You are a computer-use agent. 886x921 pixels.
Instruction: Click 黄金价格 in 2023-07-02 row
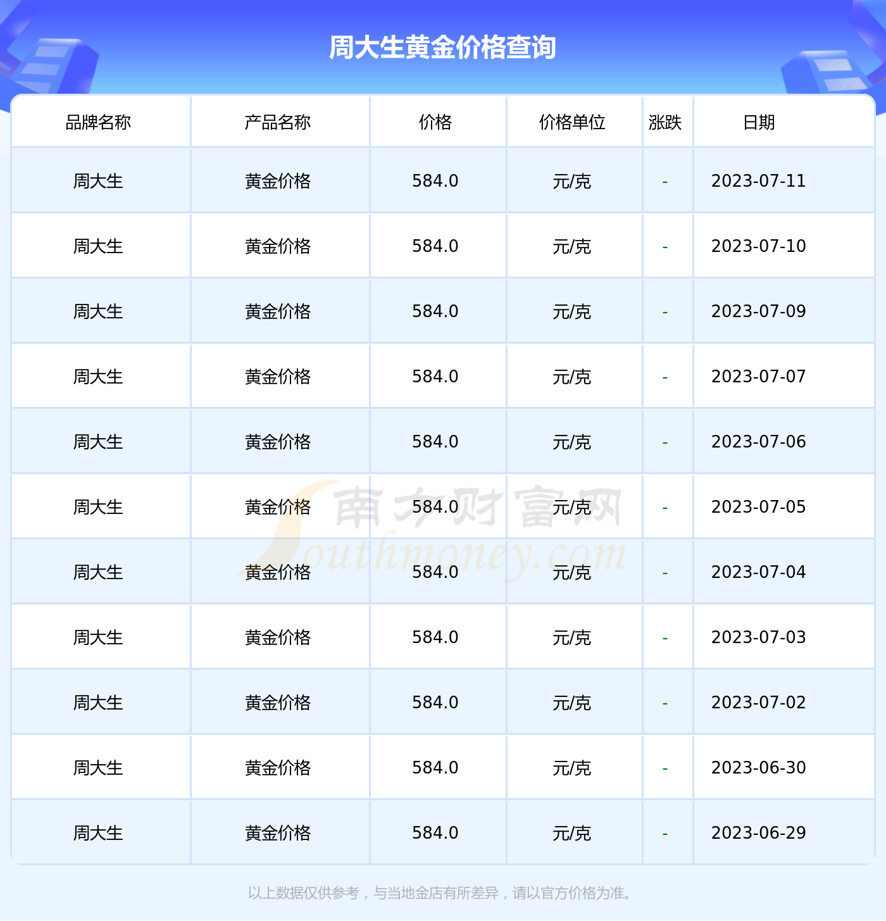click(278, 703)
